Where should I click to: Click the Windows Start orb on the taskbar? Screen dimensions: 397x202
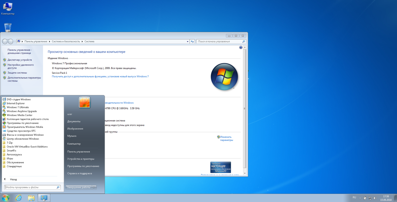(5, 198)
